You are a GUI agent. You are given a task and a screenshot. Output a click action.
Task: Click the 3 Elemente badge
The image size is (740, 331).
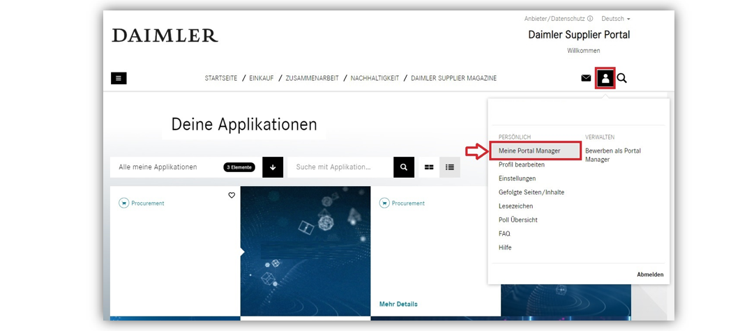click(239, 167)
